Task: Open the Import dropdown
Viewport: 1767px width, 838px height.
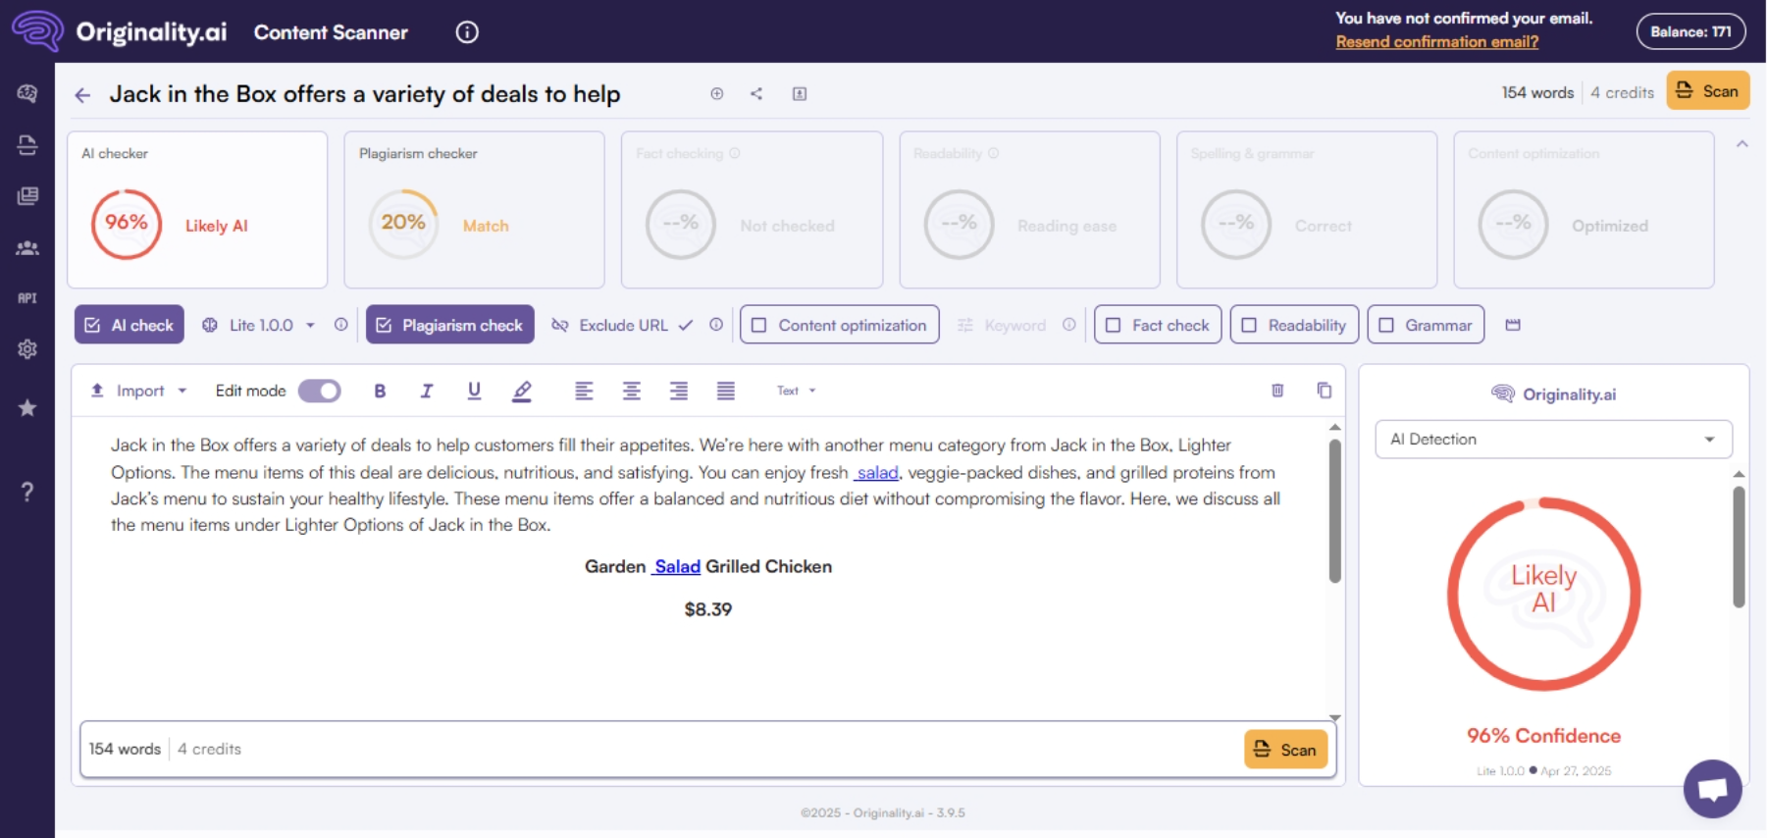Action: [138, 391]
